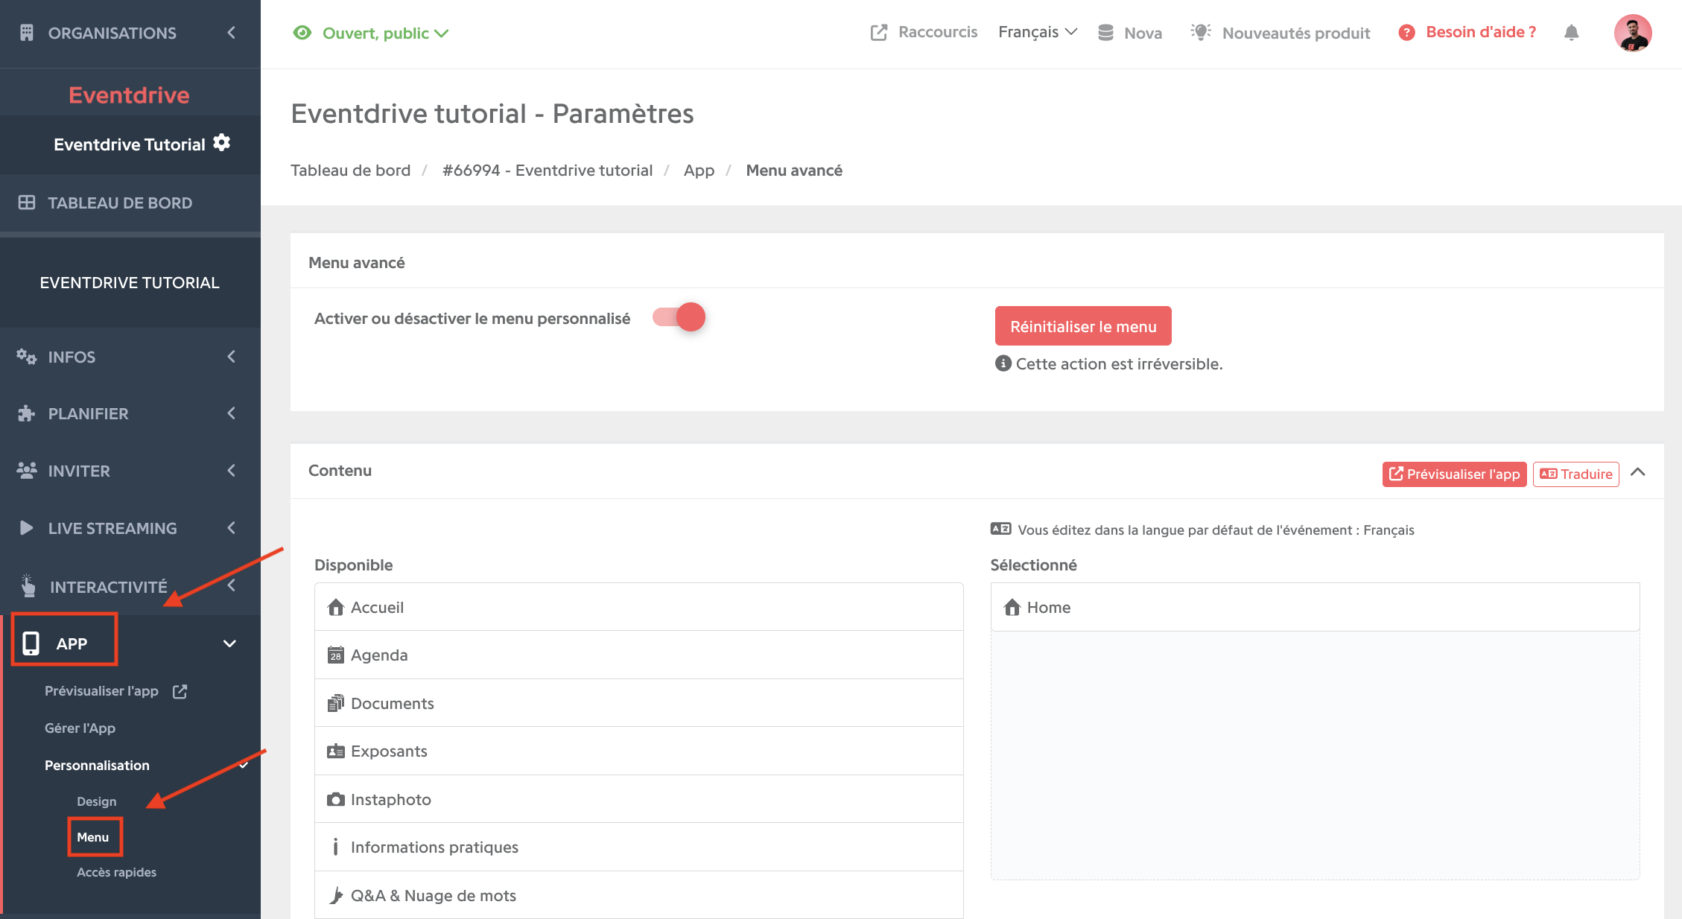The height and width of the screenshot is (919, 1682).
Task: Collapse the Organisations sidebar chevron
Action: 232,33
